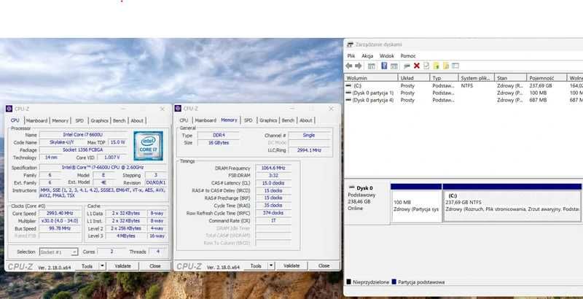The width and height of the screenshot is (583, 299).
Task: Click the drive icon next to (C:) volume row
Action: (x=348, y=85)
